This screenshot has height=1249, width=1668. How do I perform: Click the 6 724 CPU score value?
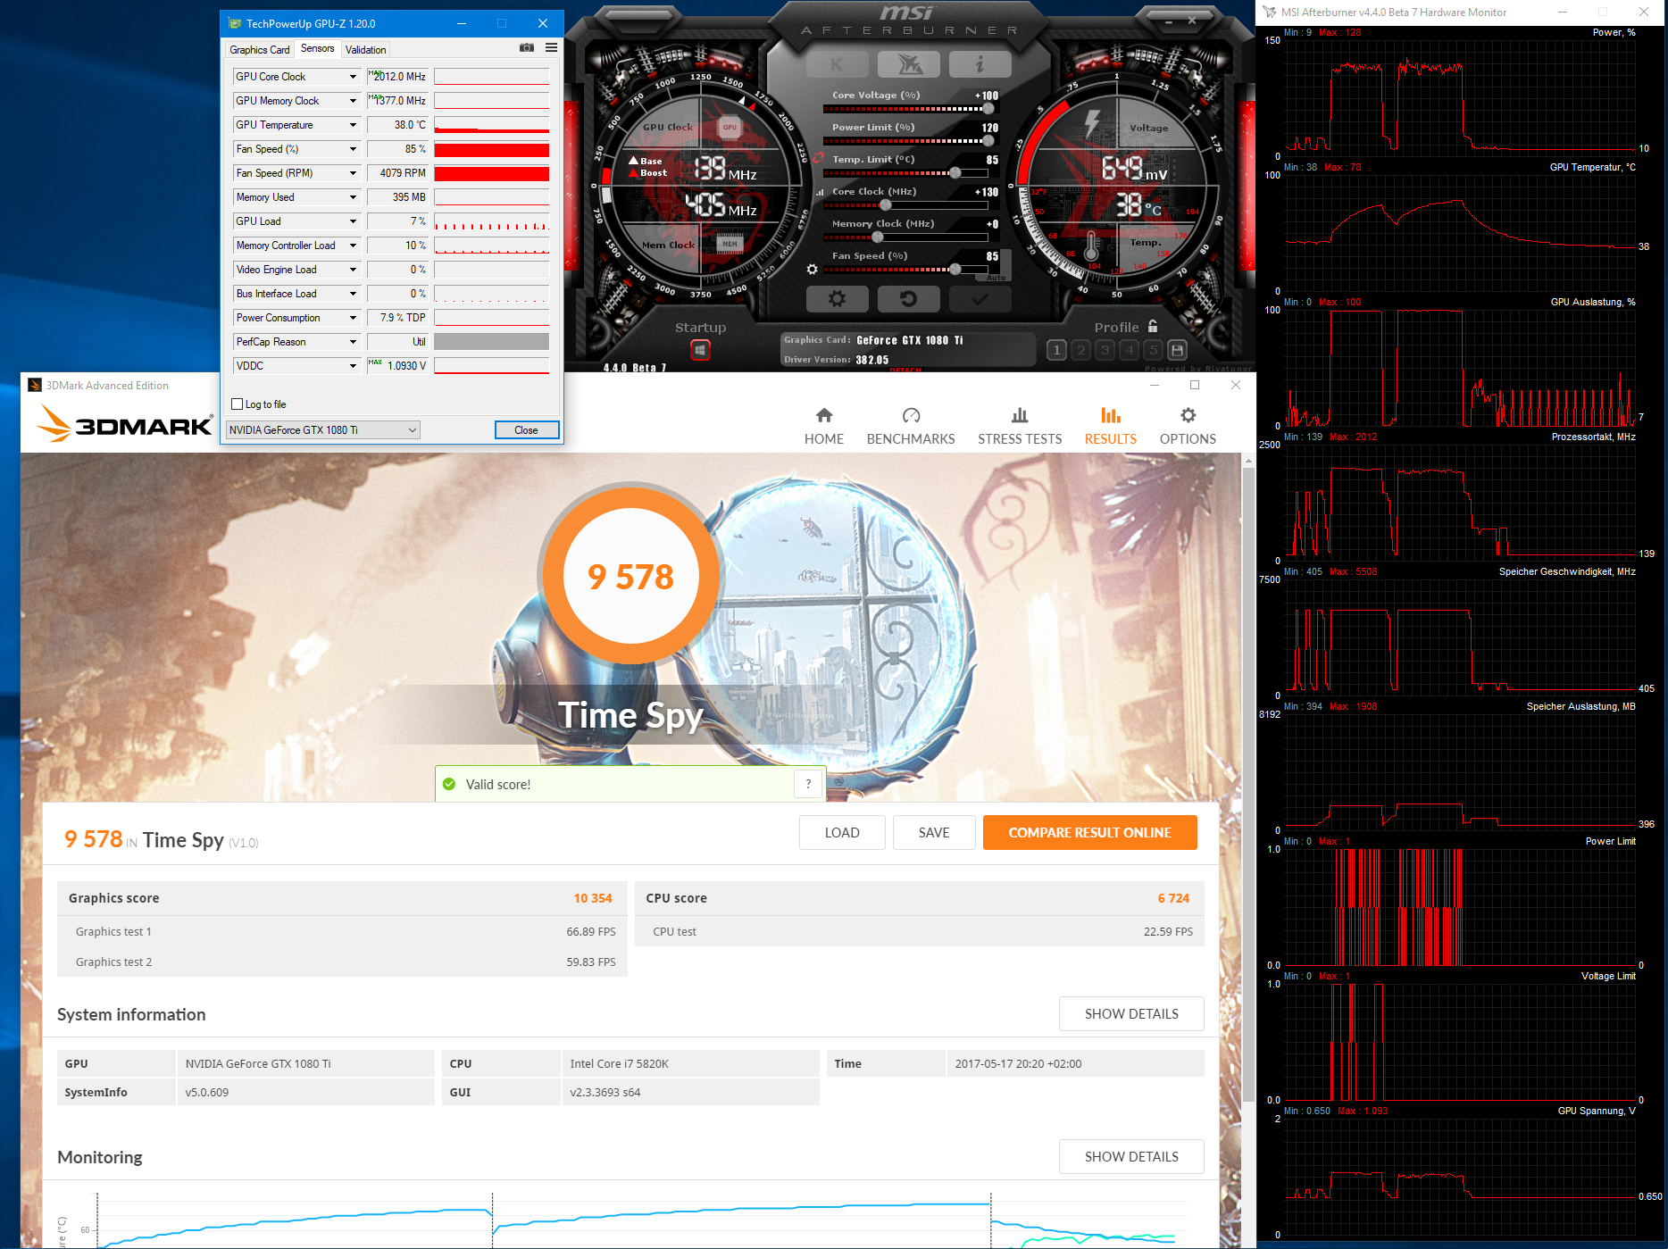pyautogui.click(x=1173, y=898)
